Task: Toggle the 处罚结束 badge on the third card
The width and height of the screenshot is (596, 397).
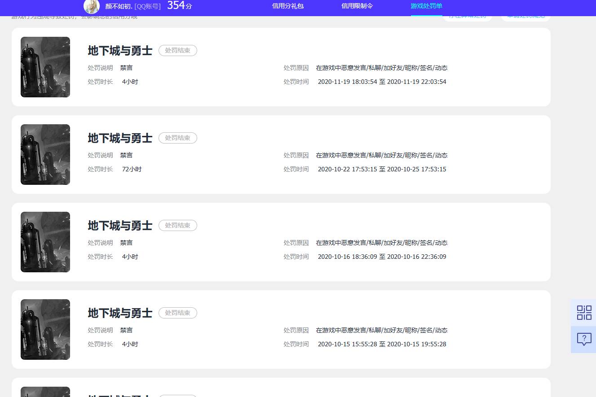Action: [178, 225]
